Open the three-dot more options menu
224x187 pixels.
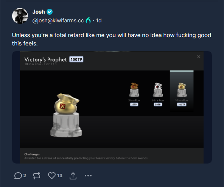click(88, 176)
